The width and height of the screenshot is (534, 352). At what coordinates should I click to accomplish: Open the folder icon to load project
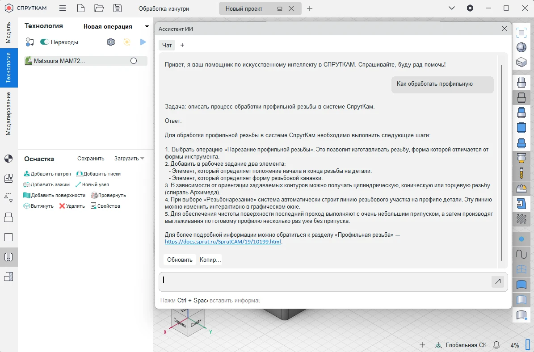tap(99, 8)
